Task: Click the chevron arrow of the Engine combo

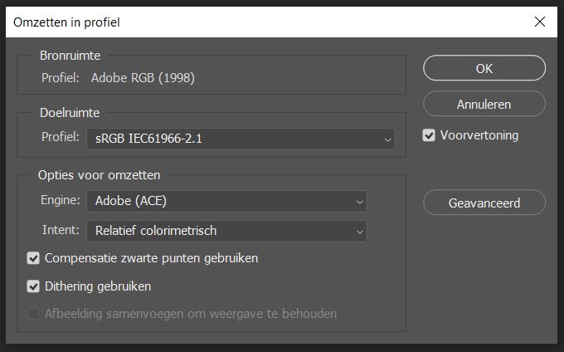Action: (x=359, y=202)
